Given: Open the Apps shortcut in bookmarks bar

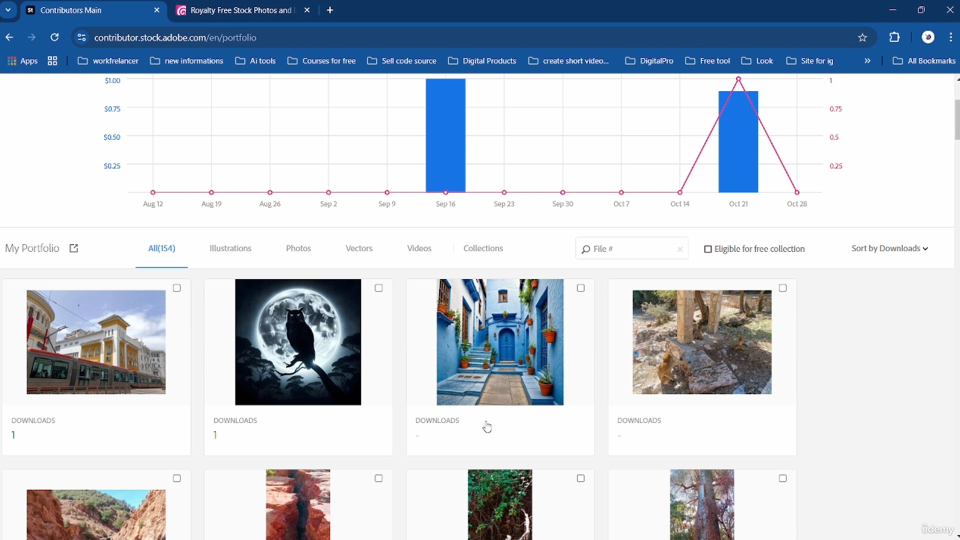Looking at the screenshot, I should [22, 61].
